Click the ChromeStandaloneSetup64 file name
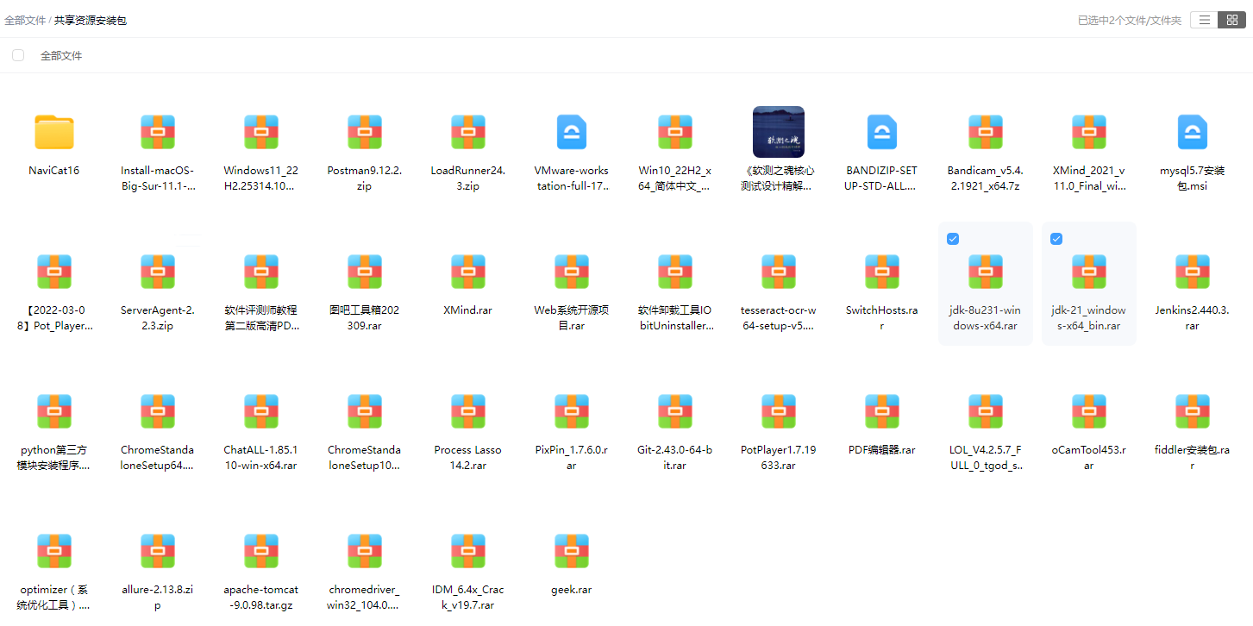Screen dimensions: 1253x626 tap(157, 457)
